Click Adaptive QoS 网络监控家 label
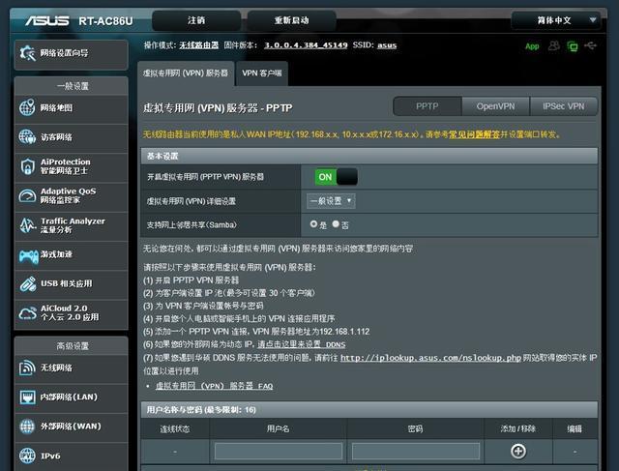Screen dimensions: 619x471 pyautogui.click(x=68, y=195)
